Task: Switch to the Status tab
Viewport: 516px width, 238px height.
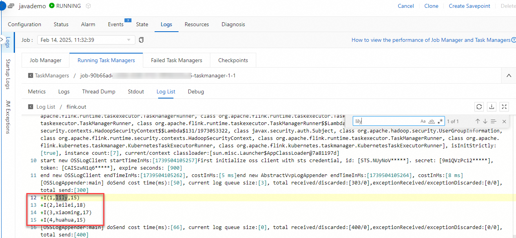Action: [61, 24]
